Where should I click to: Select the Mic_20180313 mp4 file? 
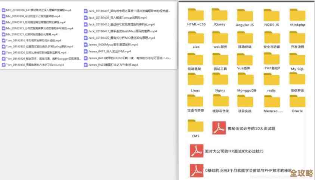coord(38,28)
